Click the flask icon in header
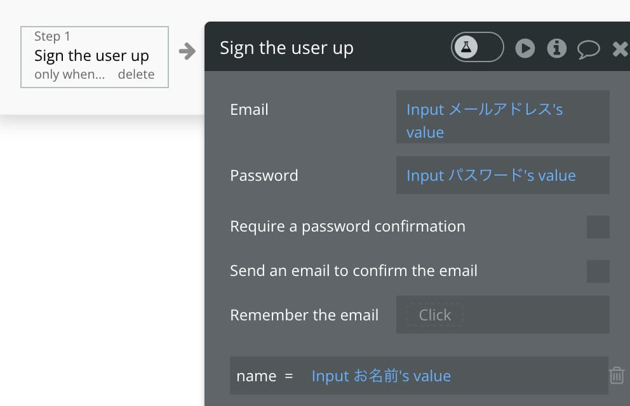Image resolution: width=630 pixels, height=406 pixels. (466, 48)
